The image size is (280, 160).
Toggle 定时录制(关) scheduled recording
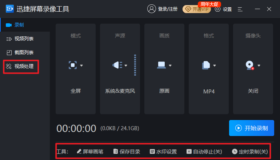250,152
